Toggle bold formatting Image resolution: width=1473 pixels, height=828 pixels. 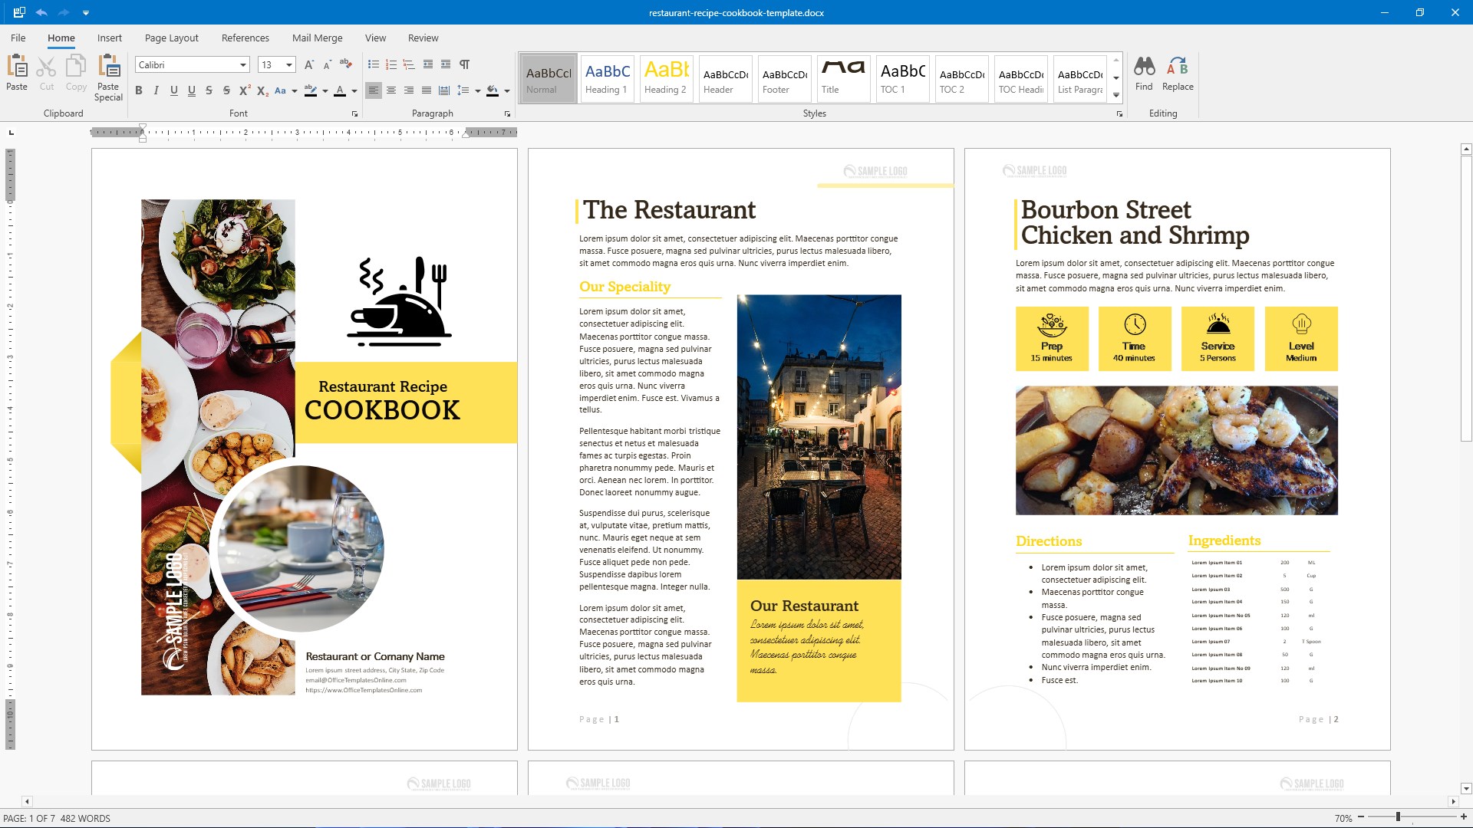click(139, 90)
